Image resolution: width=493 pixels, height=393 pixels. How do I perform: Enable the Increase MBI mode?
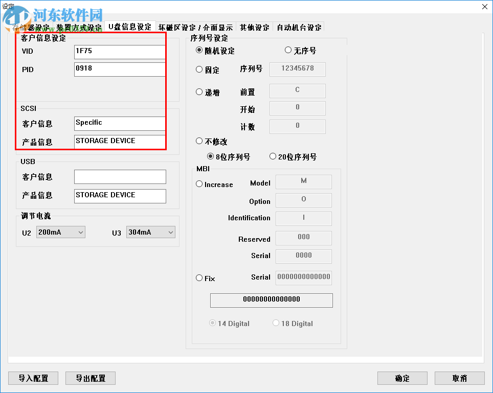click(199, 184)
